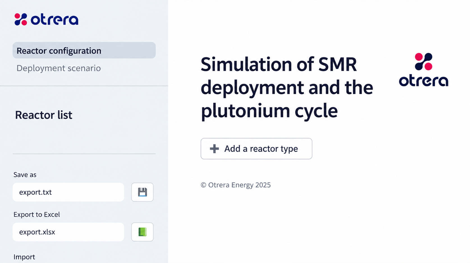Switch to Deployment scenario page
Image resolution: width=470 pixels, height=263 pixels.
coord(59,68)
